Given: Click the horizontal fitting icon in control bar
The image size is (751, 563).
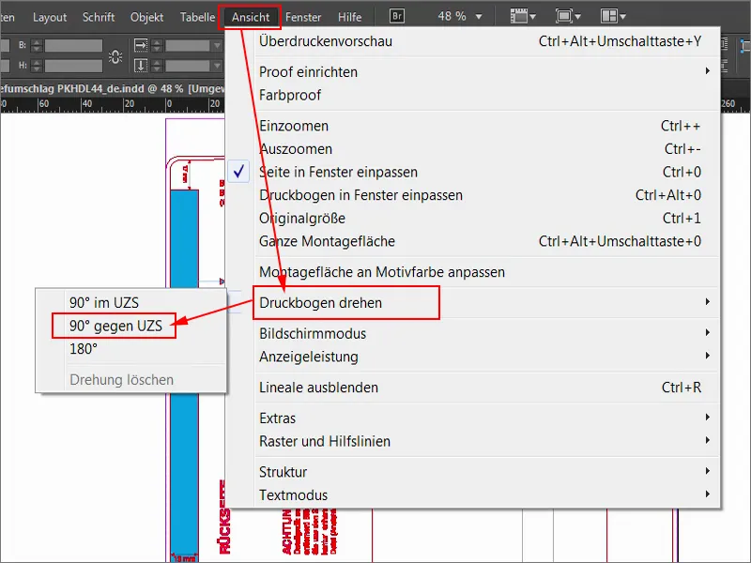Looking at the screenshot, I should (141, 45).
